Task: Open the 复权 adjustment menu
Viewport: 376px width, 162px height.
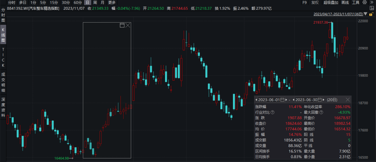Action: (315, 2)
